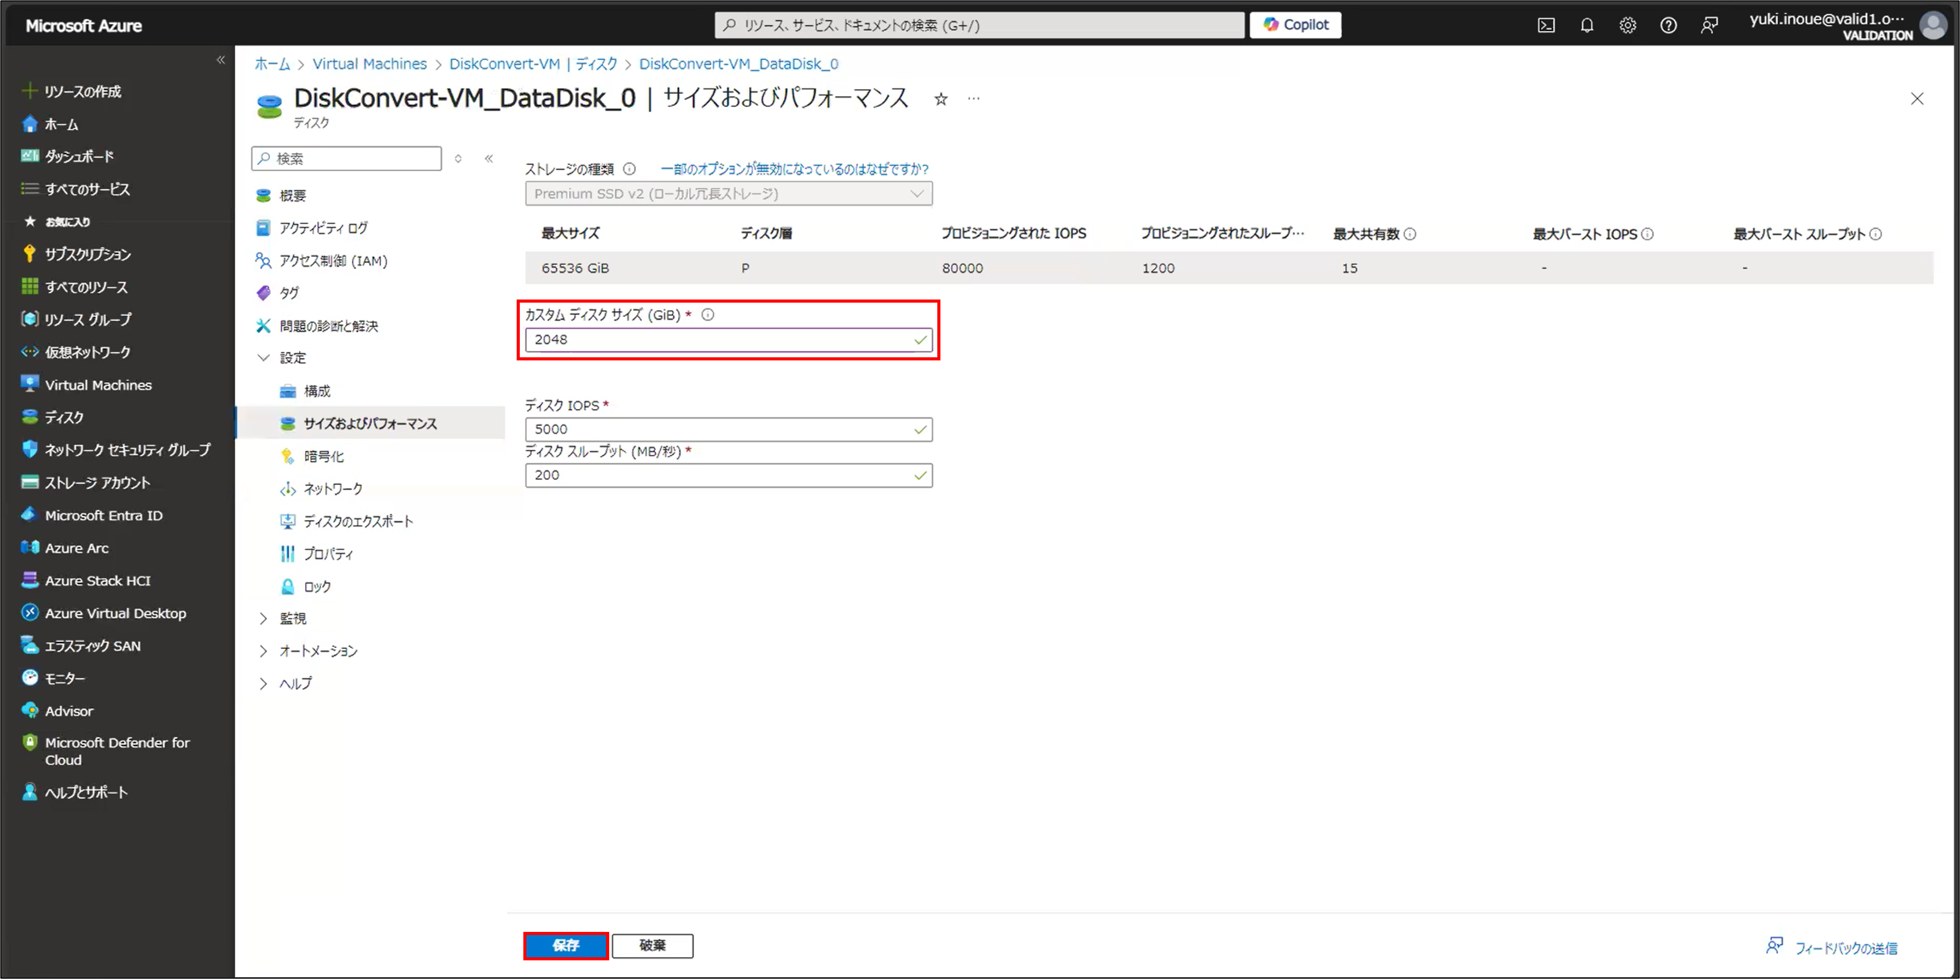Open the user account avatar
Screen dimensions: 1960x979
pos(1933,25)
